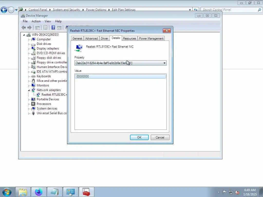Image resolution: width=263 pixels, height=197 pixels.
Task: Click the Search Control Panel field
Action: 230,10
